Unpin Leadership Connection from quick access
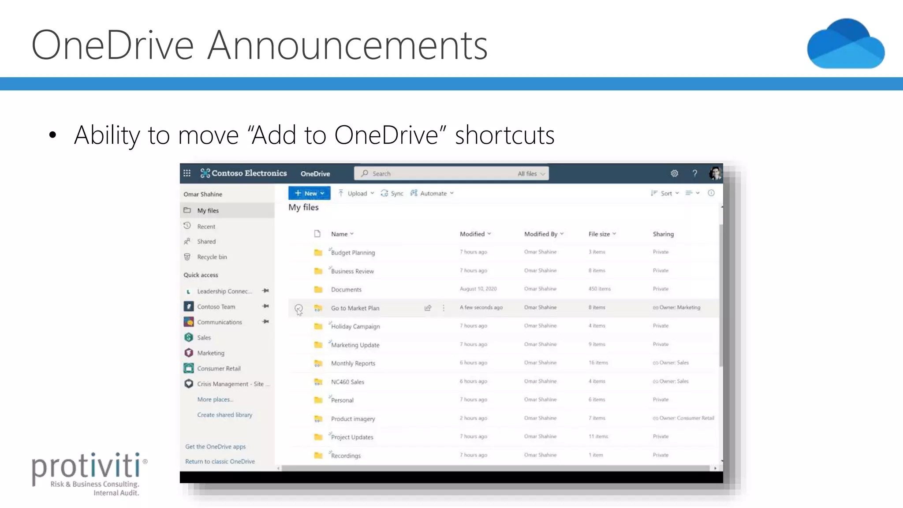Image resolution: width=903 pixels, height=508 pixels. click(265, 291)
